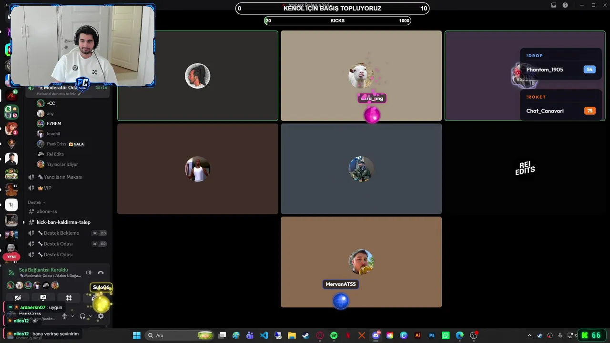Focus the MervanATSS video tile
Image resolution: width=610 pixels, height=343 pixels.
point(361,262)
